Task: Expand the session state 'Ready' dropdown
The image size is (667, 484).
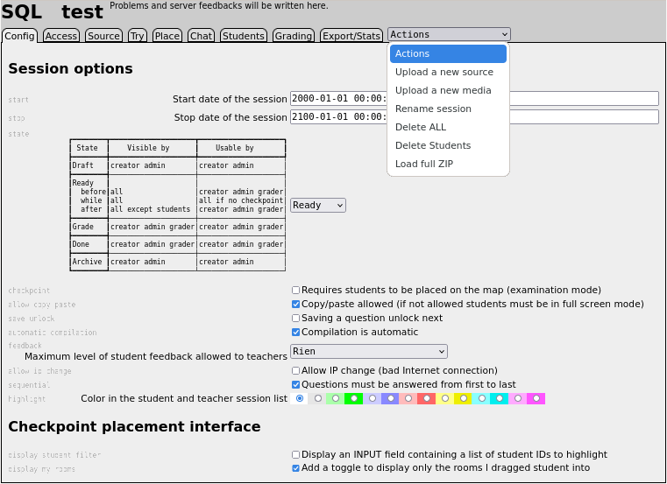Action: pos(318,205)
